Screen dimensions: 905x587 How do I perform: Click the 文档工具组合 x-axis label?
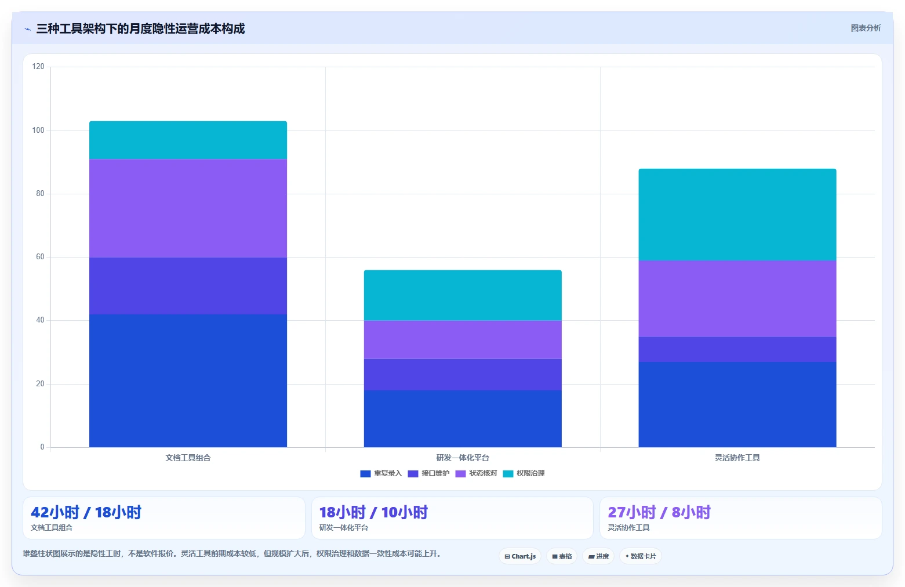(x=188, y=458)
